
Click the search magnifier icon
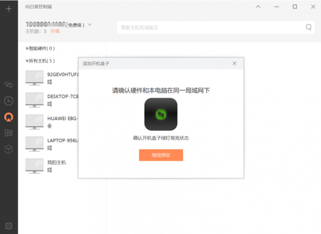pyautogui.click(x=309, y=27)
